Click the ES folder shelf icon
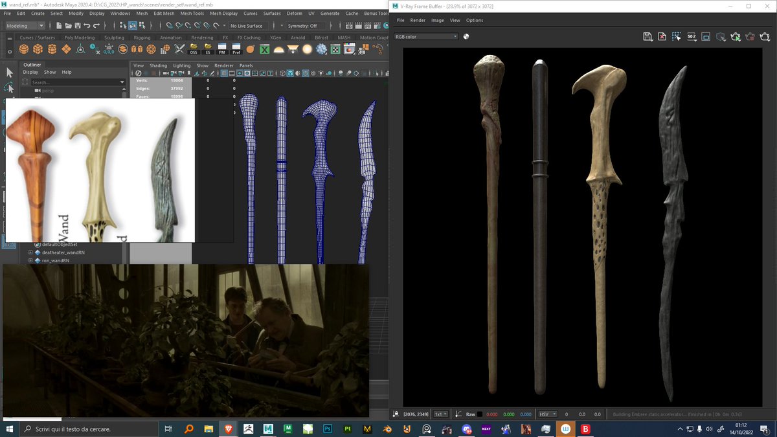 point(208,49)
